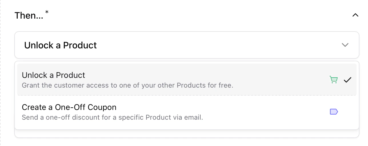Click the Then... section heading
Screen dimensions: 368x146
[x=29, y=15]
